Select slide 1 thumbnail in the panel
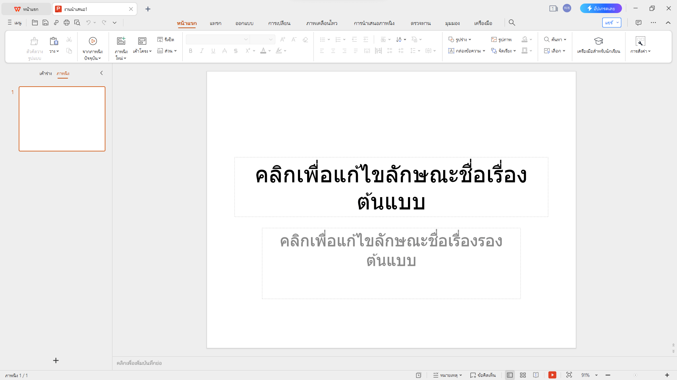Image resolution: width=677 pixels, height=380 pixels. 62,119
